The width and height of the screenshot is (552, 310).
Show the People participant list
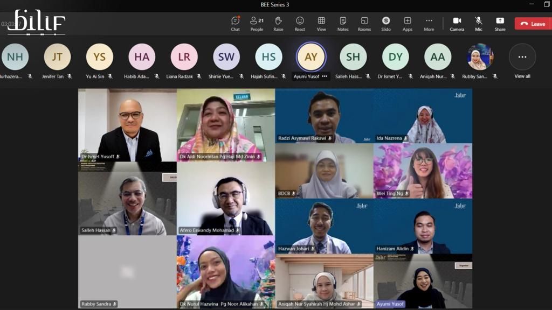pyautogui.click(x=257, y=23)
